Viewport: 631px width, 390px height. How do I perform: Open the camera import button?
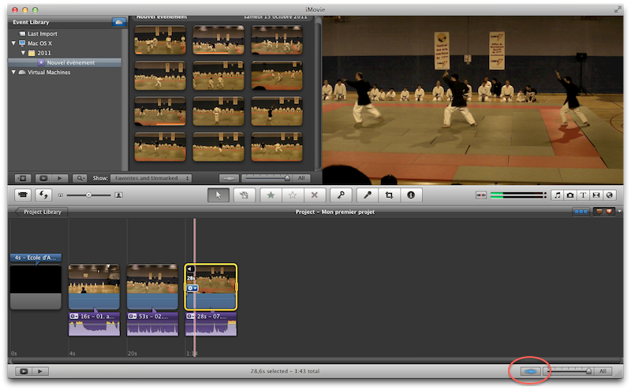click(23, 195)
